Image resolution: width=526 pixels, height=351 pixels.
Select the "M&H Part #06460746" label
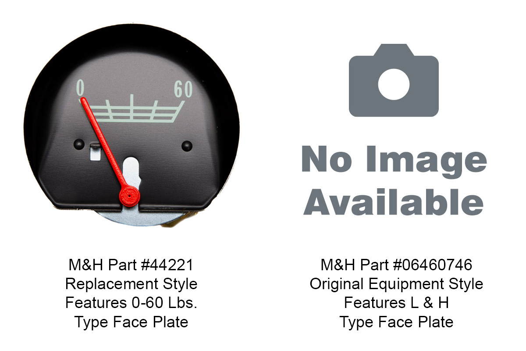click(x=396, y=265)
